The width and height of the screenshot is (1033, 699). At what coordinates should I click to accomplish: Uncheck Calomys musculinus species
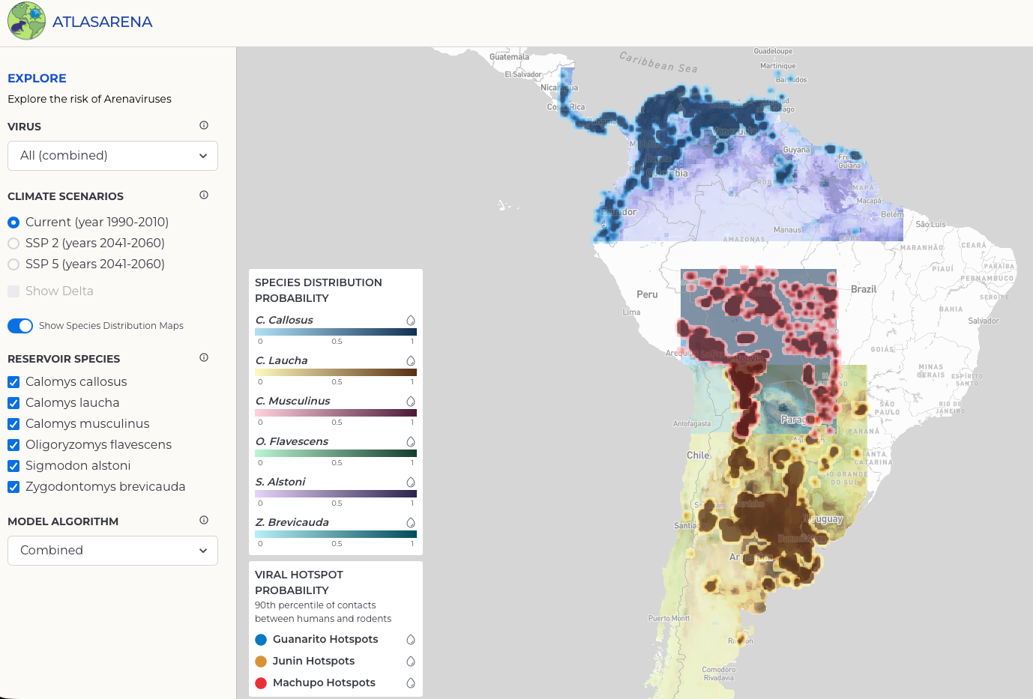click(13, 424)
